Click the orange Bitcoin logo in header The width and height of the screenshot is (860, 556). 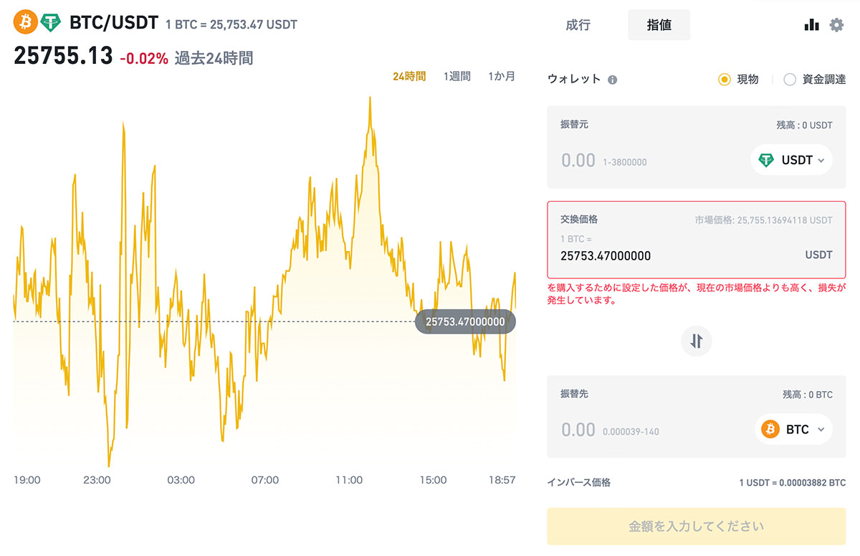[26, 23]
